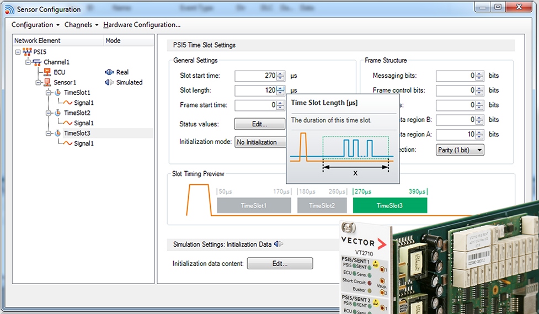Increase Slot start time with up arrow
The image size is (539, 314).
281,73
